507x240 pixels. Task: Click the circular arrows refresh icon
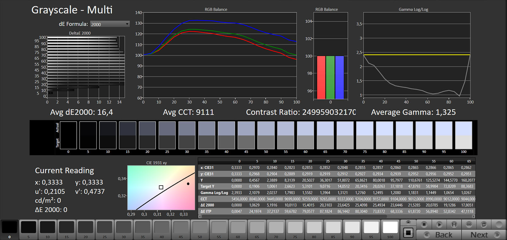[x=484, y=224]
